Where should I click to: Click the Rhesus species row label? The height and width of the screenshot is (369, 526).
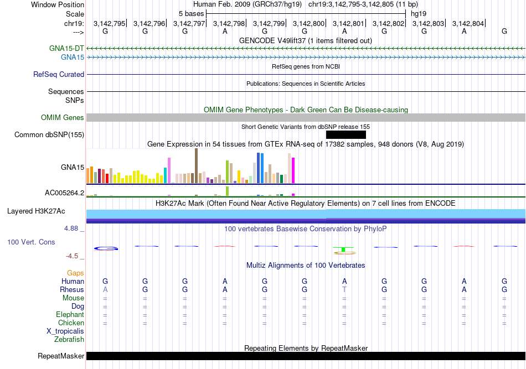tap(72, 289)
